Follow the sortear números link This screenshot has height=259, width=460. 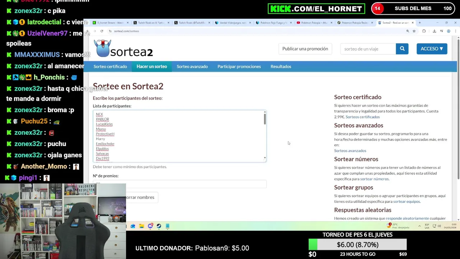374,179
